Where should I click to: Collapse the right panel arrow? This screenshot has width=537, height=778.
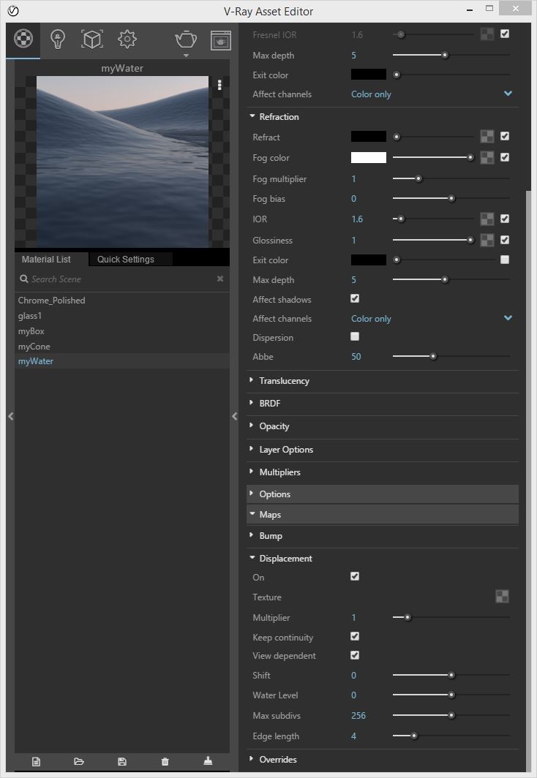tap(235, 416)
